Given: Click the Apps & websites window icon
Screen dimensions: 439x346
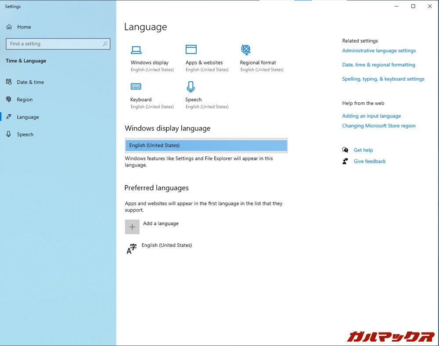Looking at the screenshot, I should 191,49.
